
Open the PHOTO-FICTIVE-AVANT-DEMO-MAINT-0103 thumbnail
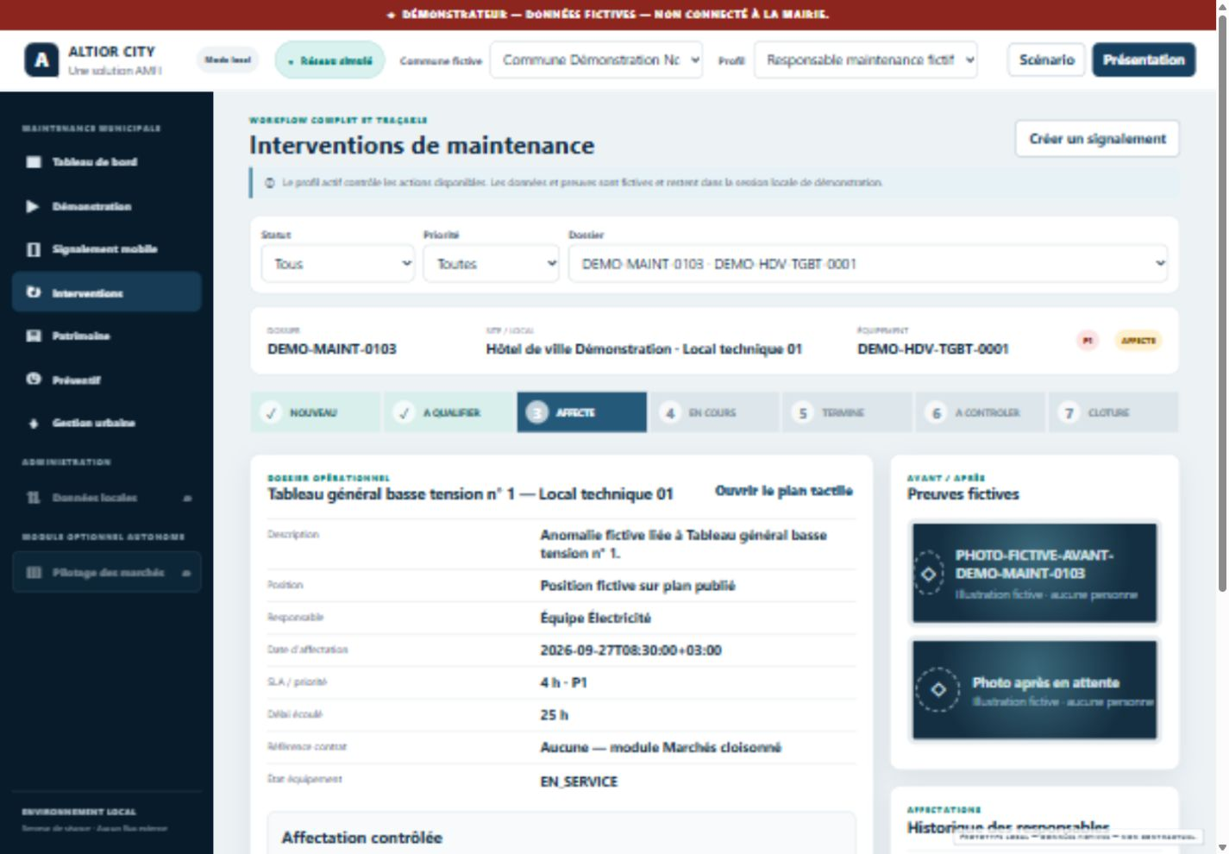coord(1034,574)
